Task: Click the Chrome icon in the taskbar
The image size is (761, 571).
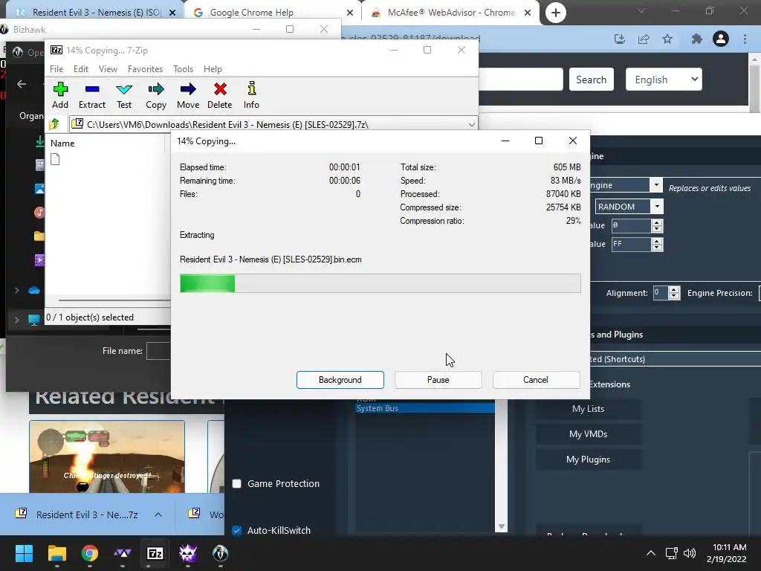Action: [90, 553]
